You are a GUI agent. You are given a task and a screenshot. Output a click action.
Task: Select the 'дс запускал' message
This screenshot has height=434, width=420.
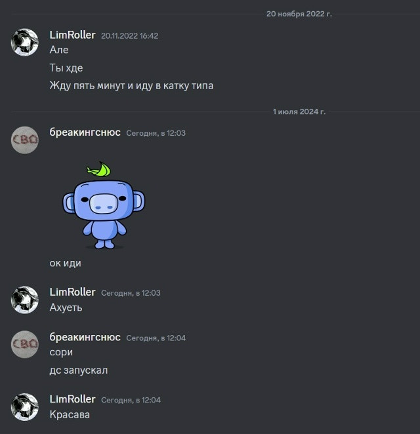[79, 370]
